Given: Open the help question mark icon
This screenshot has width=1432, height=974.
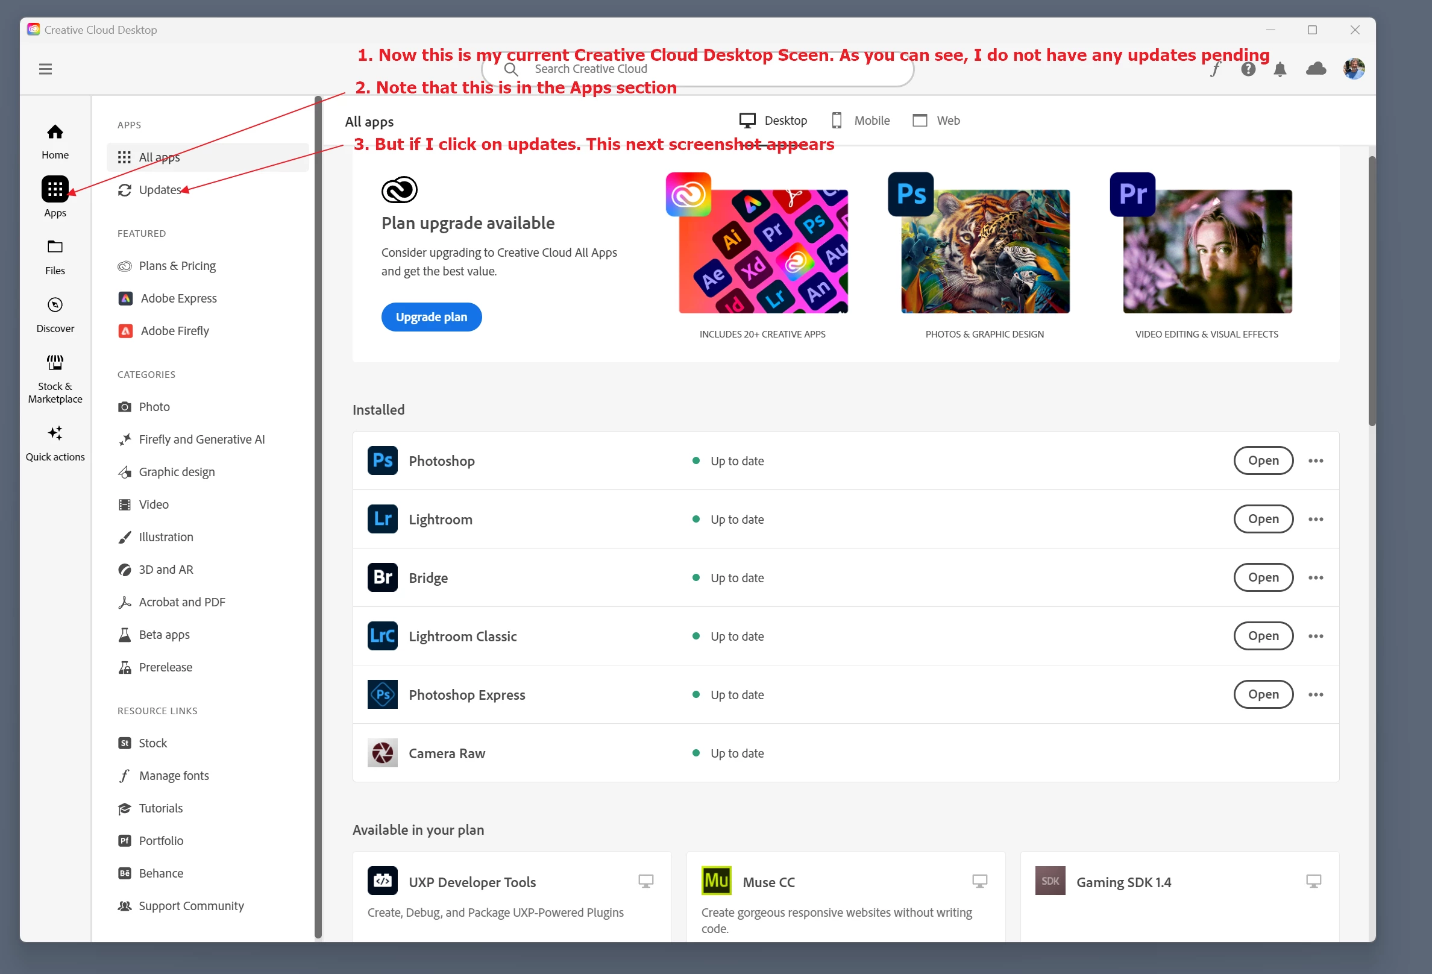Looking at the screenshot, I should click(1248, 69).
